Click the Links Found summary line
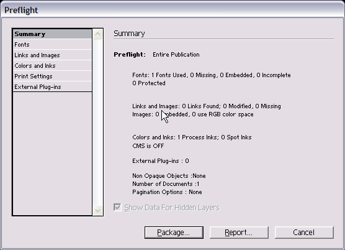345x250 pixels. (x=207, y=106)
